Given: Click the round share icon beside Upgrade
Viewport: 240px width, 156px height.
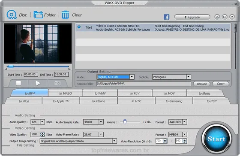Looking at the screenshot, I should point(217,17).
